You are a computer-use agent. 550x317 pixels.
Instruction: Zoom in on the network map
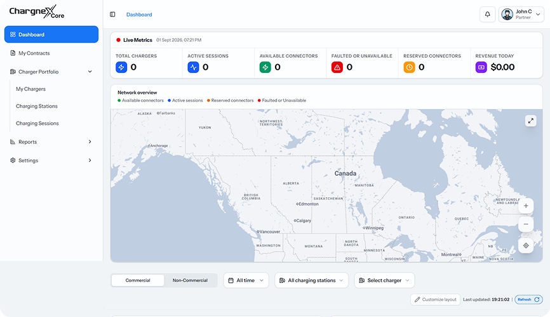(526, 205)
